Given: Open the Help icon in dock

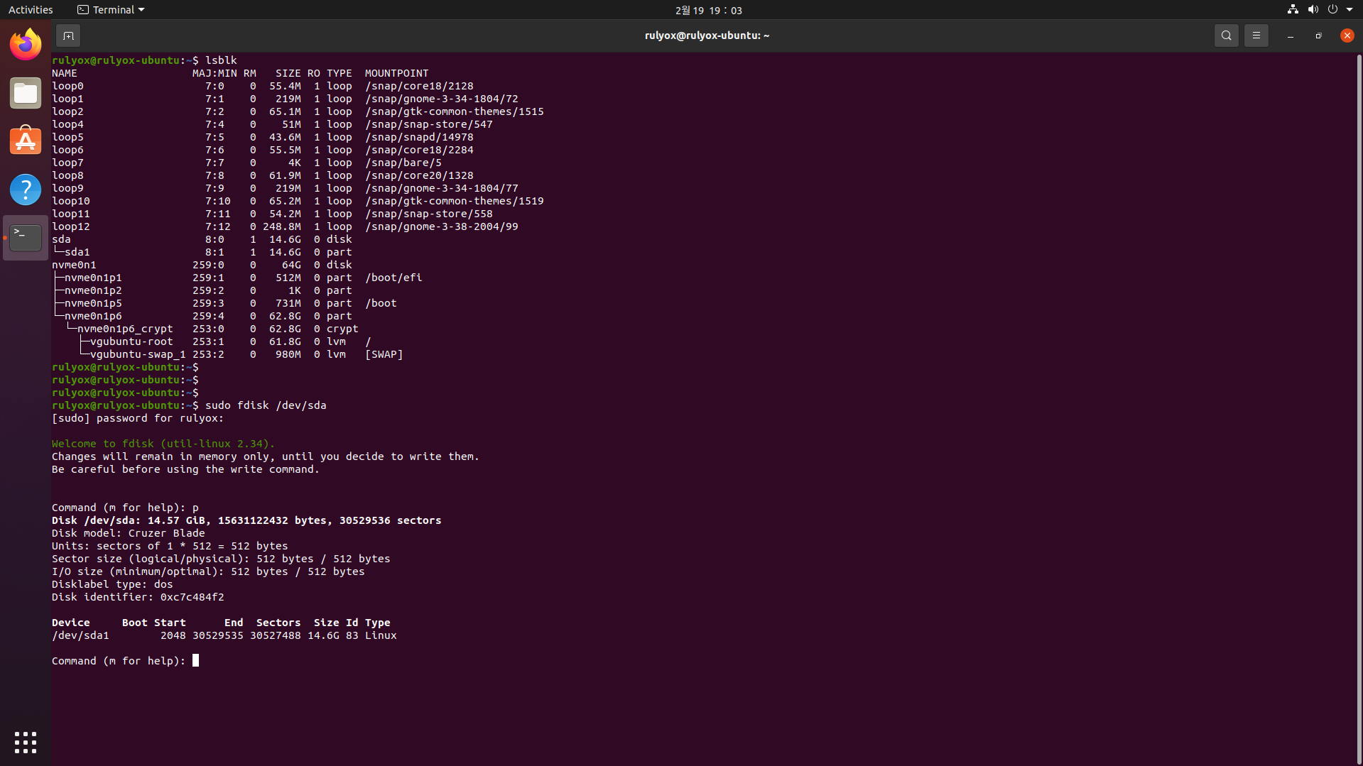Looking at the screenshot, I should (26, 190).
